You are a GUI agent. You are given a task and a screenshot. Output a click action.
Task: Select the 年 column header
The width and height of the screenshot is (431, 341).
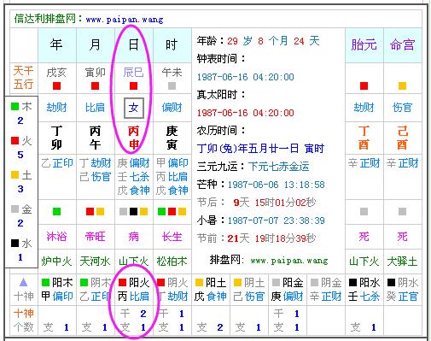point(56,44)
